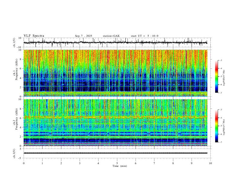This screenshot has width=237, height=183.
Task: Select the date label "Sep. 7, 2025"
Action: (83, 36)
